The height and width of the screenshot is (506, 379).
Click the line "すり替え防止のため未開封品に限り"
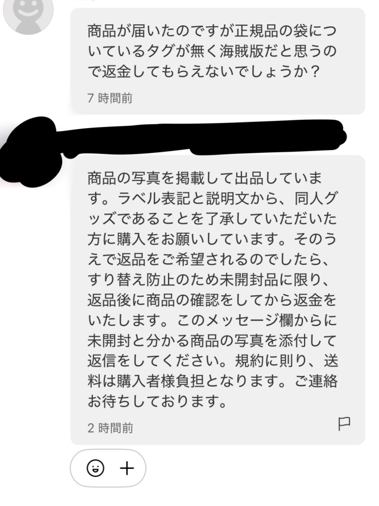pos(208,280)
